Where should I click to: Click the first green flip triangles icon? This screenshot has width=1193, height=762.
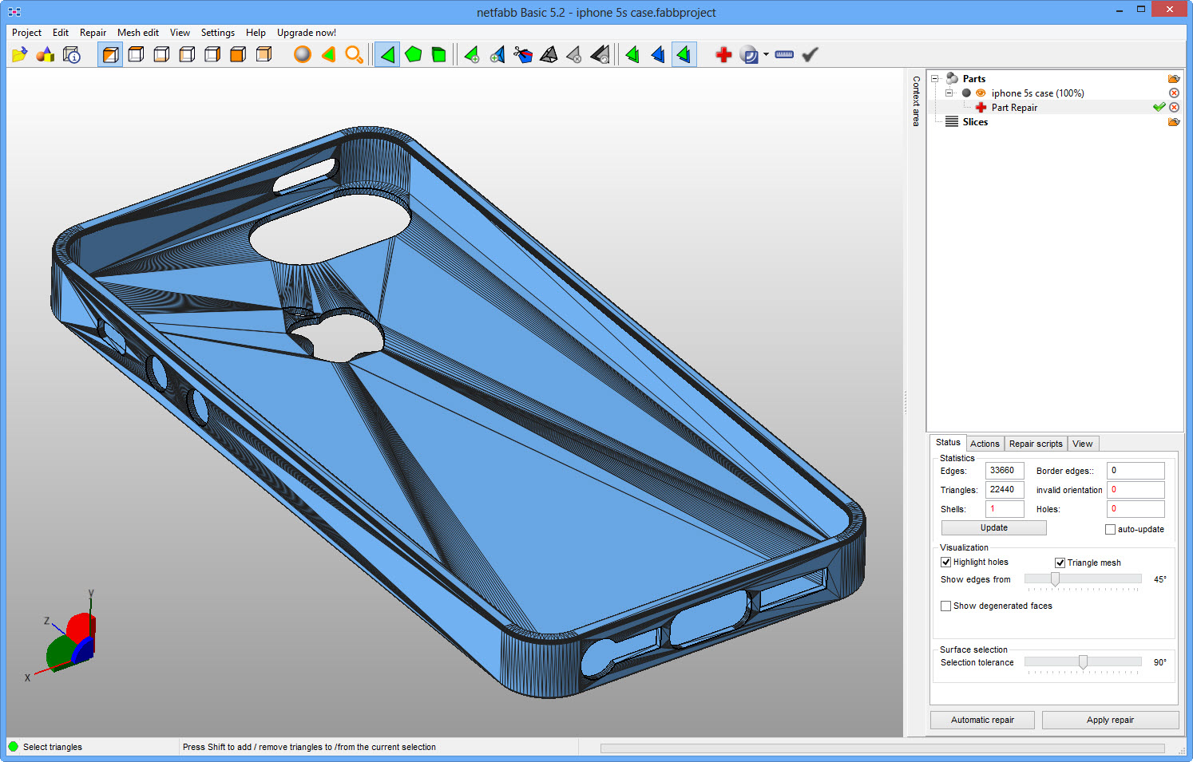pyautogui.click(x=632, y=54)
